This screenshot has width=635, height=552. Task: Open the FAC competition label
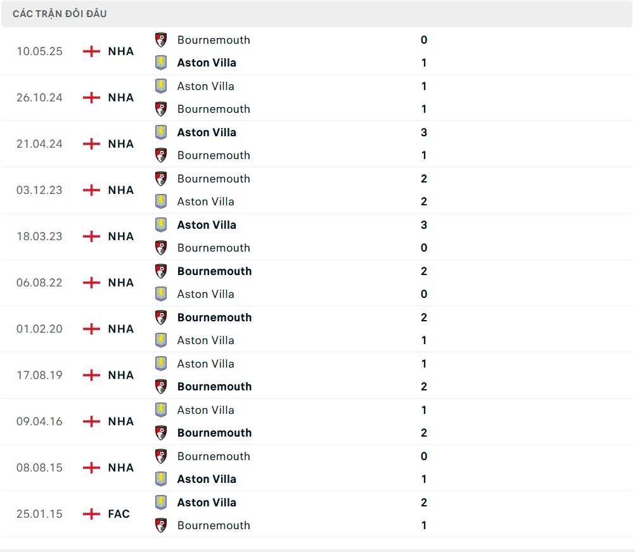point(119,514)
